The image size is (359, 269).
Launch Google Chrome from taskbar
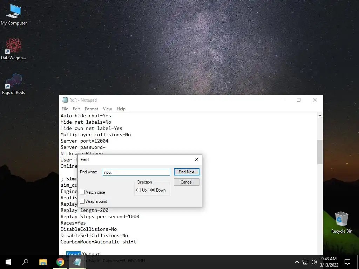[x=60, y=262]
